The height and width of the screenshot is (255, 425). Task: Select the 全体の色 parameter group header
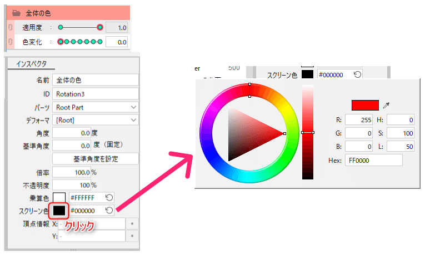(68, 13)
